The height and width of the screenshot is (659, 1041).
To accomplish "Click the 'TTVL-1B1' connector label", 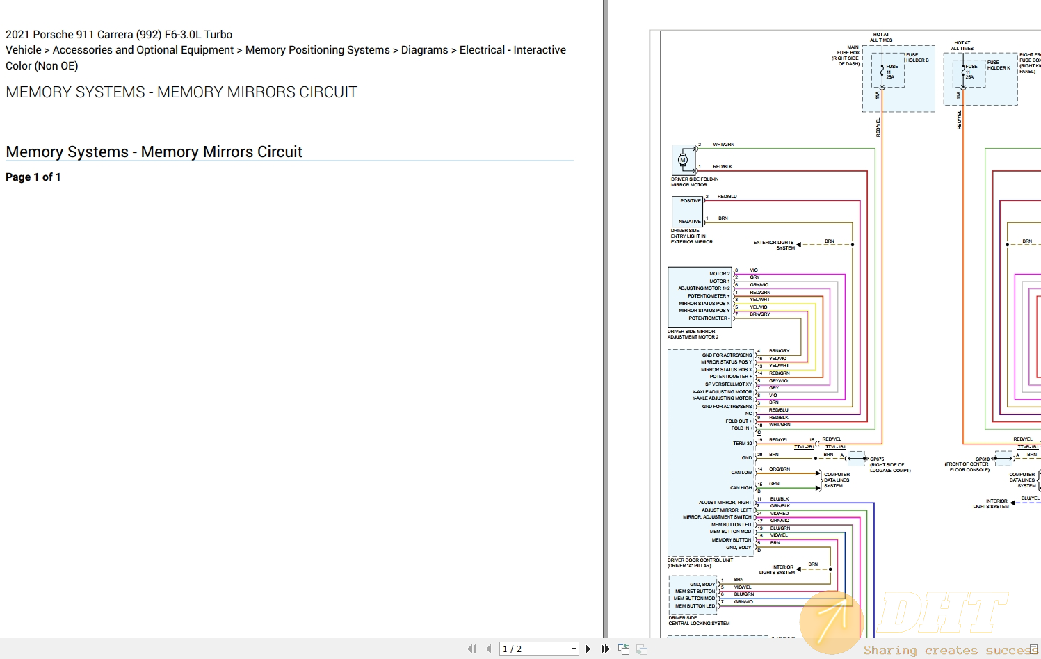I will tap(835, 447).
